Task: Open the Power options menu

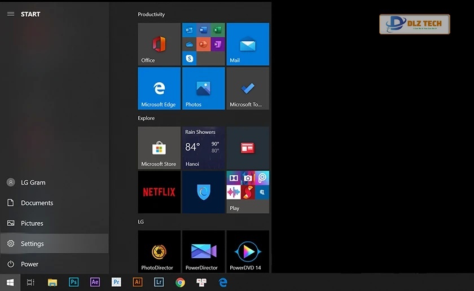Action: (54, 264)
